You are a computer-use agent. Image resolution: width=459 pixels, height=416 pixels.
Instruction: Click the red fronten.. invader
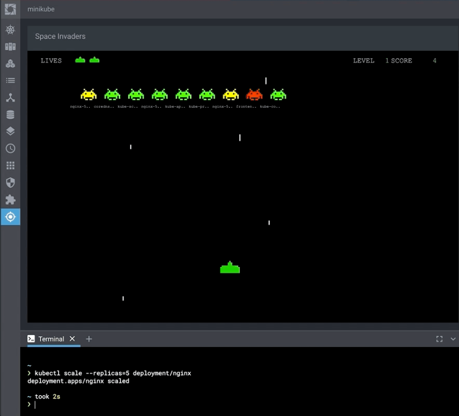254,95
